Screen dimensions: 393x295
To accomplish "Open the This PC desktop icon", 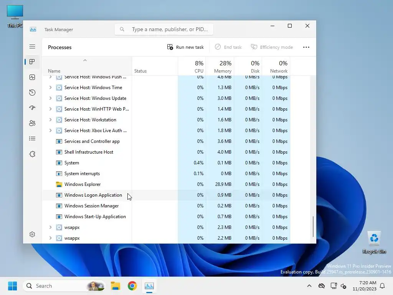I will click(x=15, y=16).
